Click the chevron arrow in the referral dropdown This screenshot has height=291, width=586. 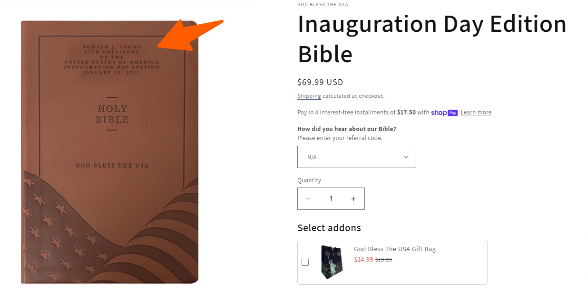point(406,157)
